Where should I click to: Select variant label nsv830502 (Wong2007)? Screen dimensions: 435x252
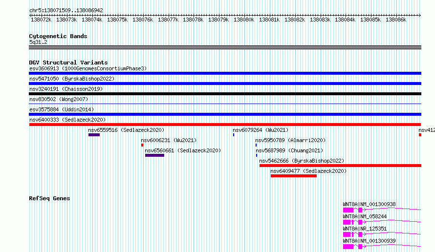[59, 99]
